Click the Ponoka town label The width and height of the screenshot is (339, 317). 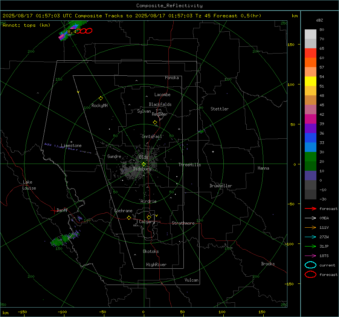[172, 78]
